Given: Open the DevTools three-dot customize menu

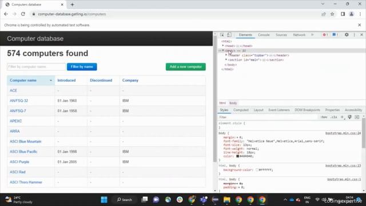Looking at the screenshot, I should pyautogui.click(x=355, y=34).
